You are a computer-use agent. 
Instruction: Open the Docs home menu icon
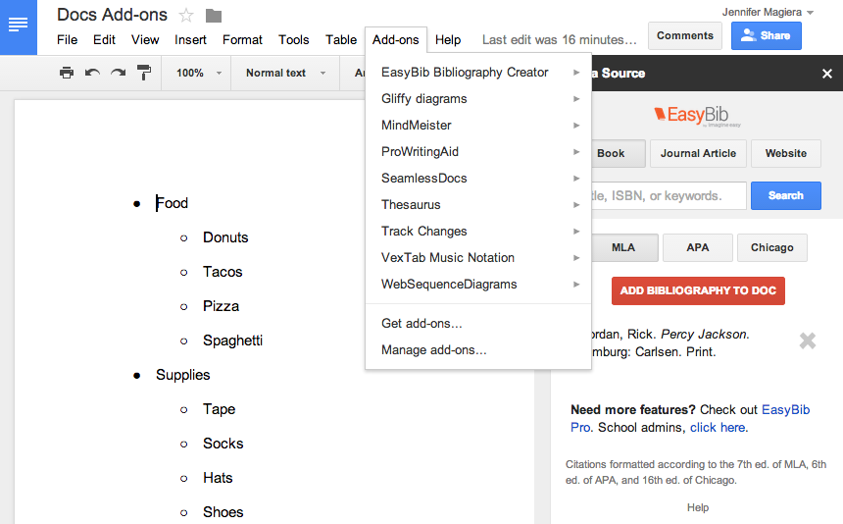[18, 25]
